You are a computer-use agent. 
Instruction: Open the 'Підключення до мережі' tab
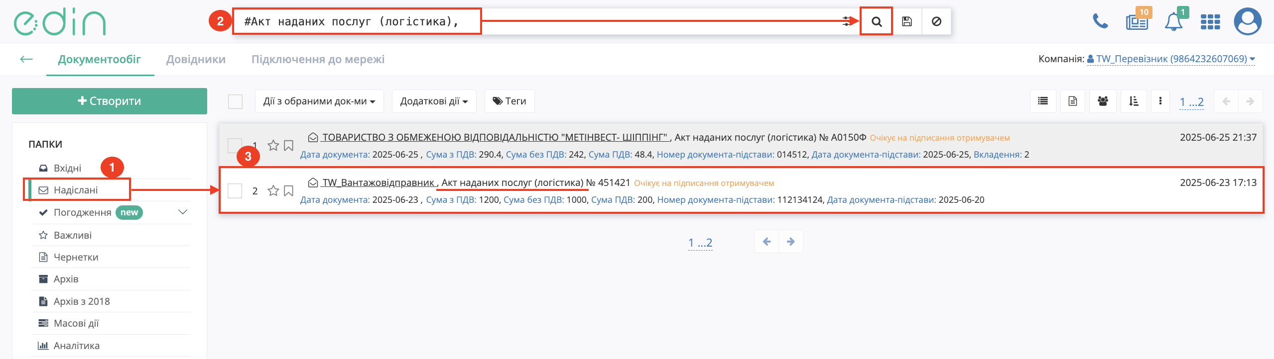pos(318,59)
